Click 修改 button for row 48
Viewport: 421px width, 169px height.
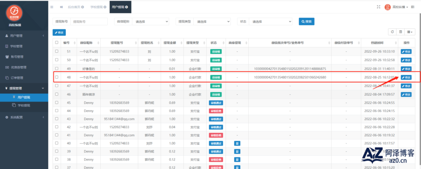406,77
